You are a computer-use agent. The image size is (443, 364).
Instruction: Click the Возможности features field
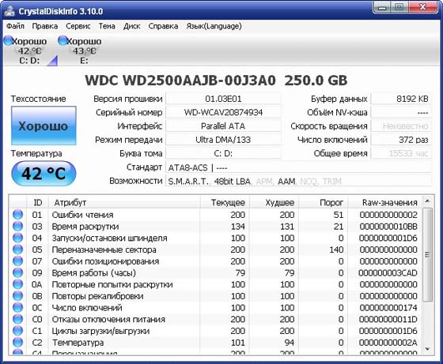click(x=298, y=181)
